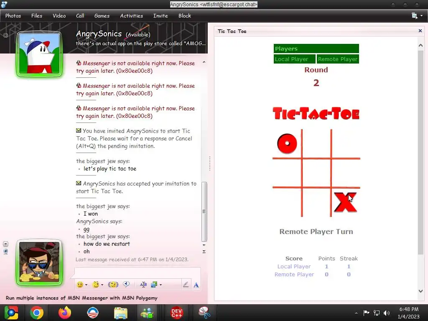428x321 pixels.
Task: Click the green Players header
Action: pos(316,48)
